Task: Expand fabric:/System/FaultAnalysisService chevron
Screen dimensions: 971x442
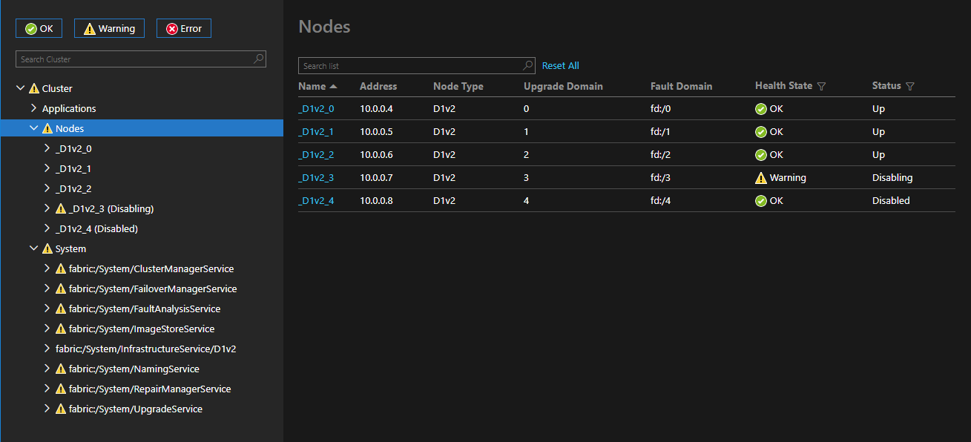Action: point(47,309)
